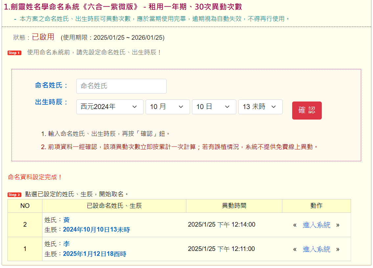Click the 出生時辰： field label
This screenshot has width=373, height=268.
(x=52, y=102)
